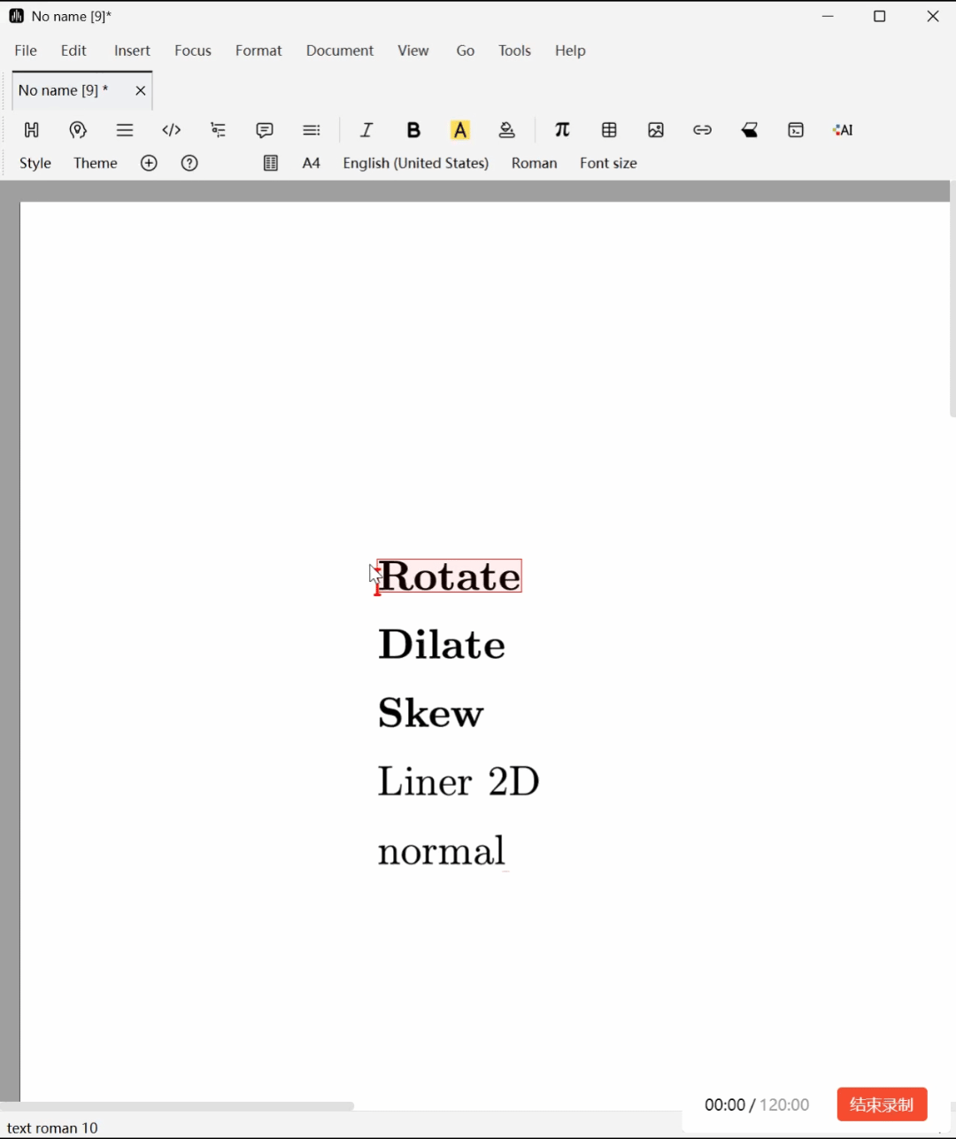
Task: Insert an image using the picture icon
Action: point(656,130)
